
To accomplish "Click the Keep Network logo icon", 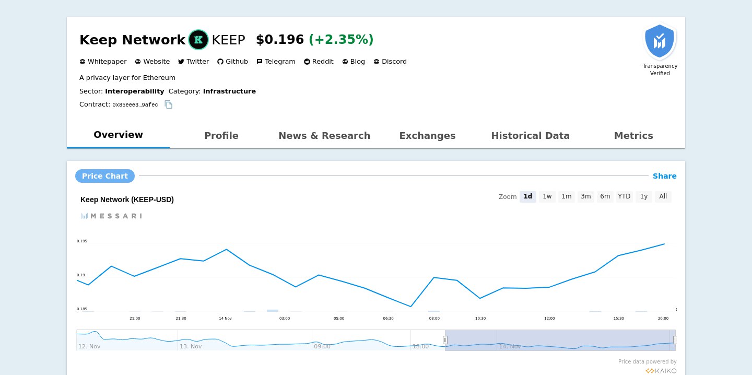I will tap(198, 40).
